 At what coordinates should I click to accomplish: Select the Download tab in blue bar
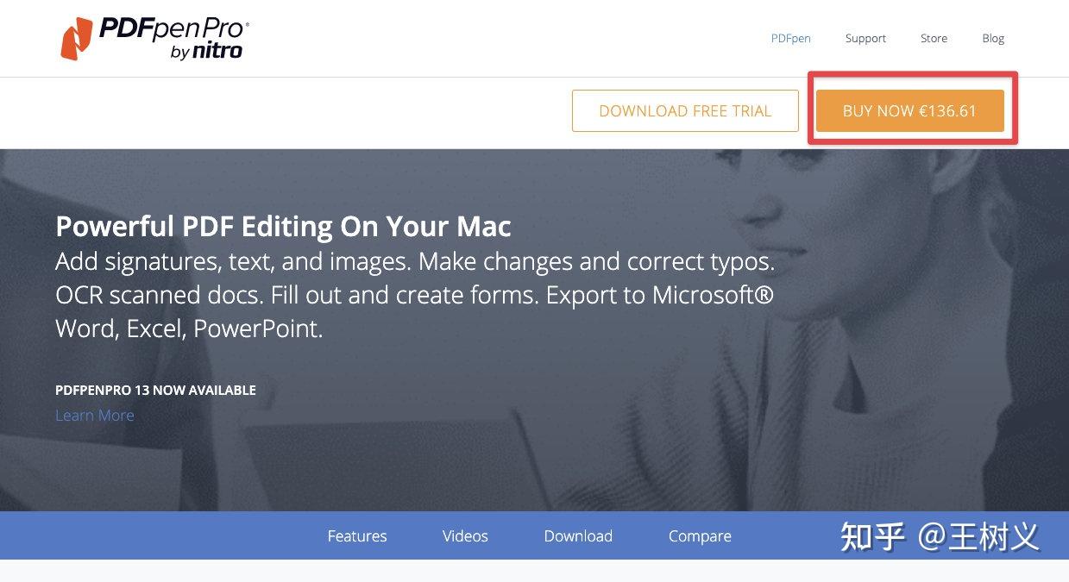pyautogui.click(x=578, y=535)
